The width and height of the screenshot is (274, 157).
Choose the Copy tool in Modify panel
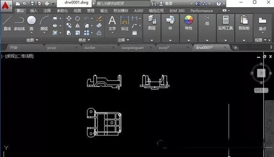(x=69, y=26)
